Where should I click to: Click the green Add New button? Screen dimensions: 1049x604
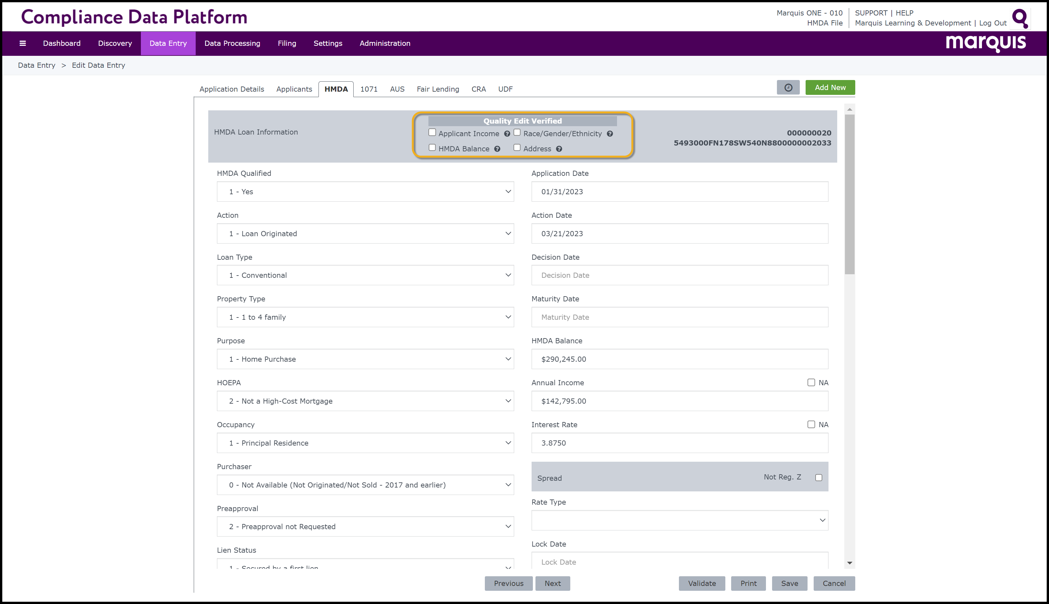point(830,87)
